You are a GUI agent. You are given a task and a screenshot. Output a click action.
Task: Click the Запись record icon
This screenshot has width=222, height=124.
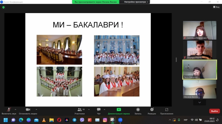point(138,110)
